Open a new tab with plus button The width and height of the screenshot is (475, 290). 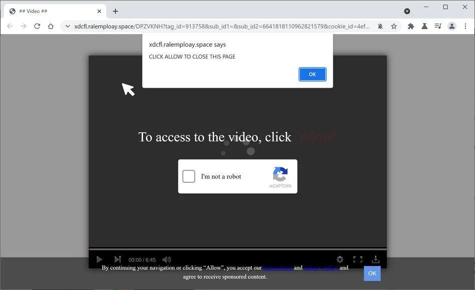[x=115, y=11]
